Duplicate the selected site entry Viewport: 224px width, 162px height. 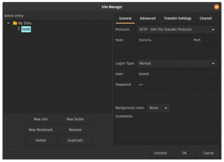[x=75, y=140]
